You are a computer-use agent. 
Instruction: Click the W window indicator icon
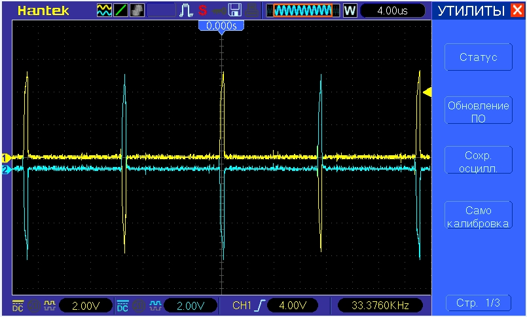coord(350,10)
